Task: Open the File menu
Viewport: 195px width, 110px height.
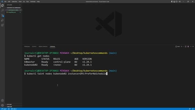Action: [x=5, y=2]
